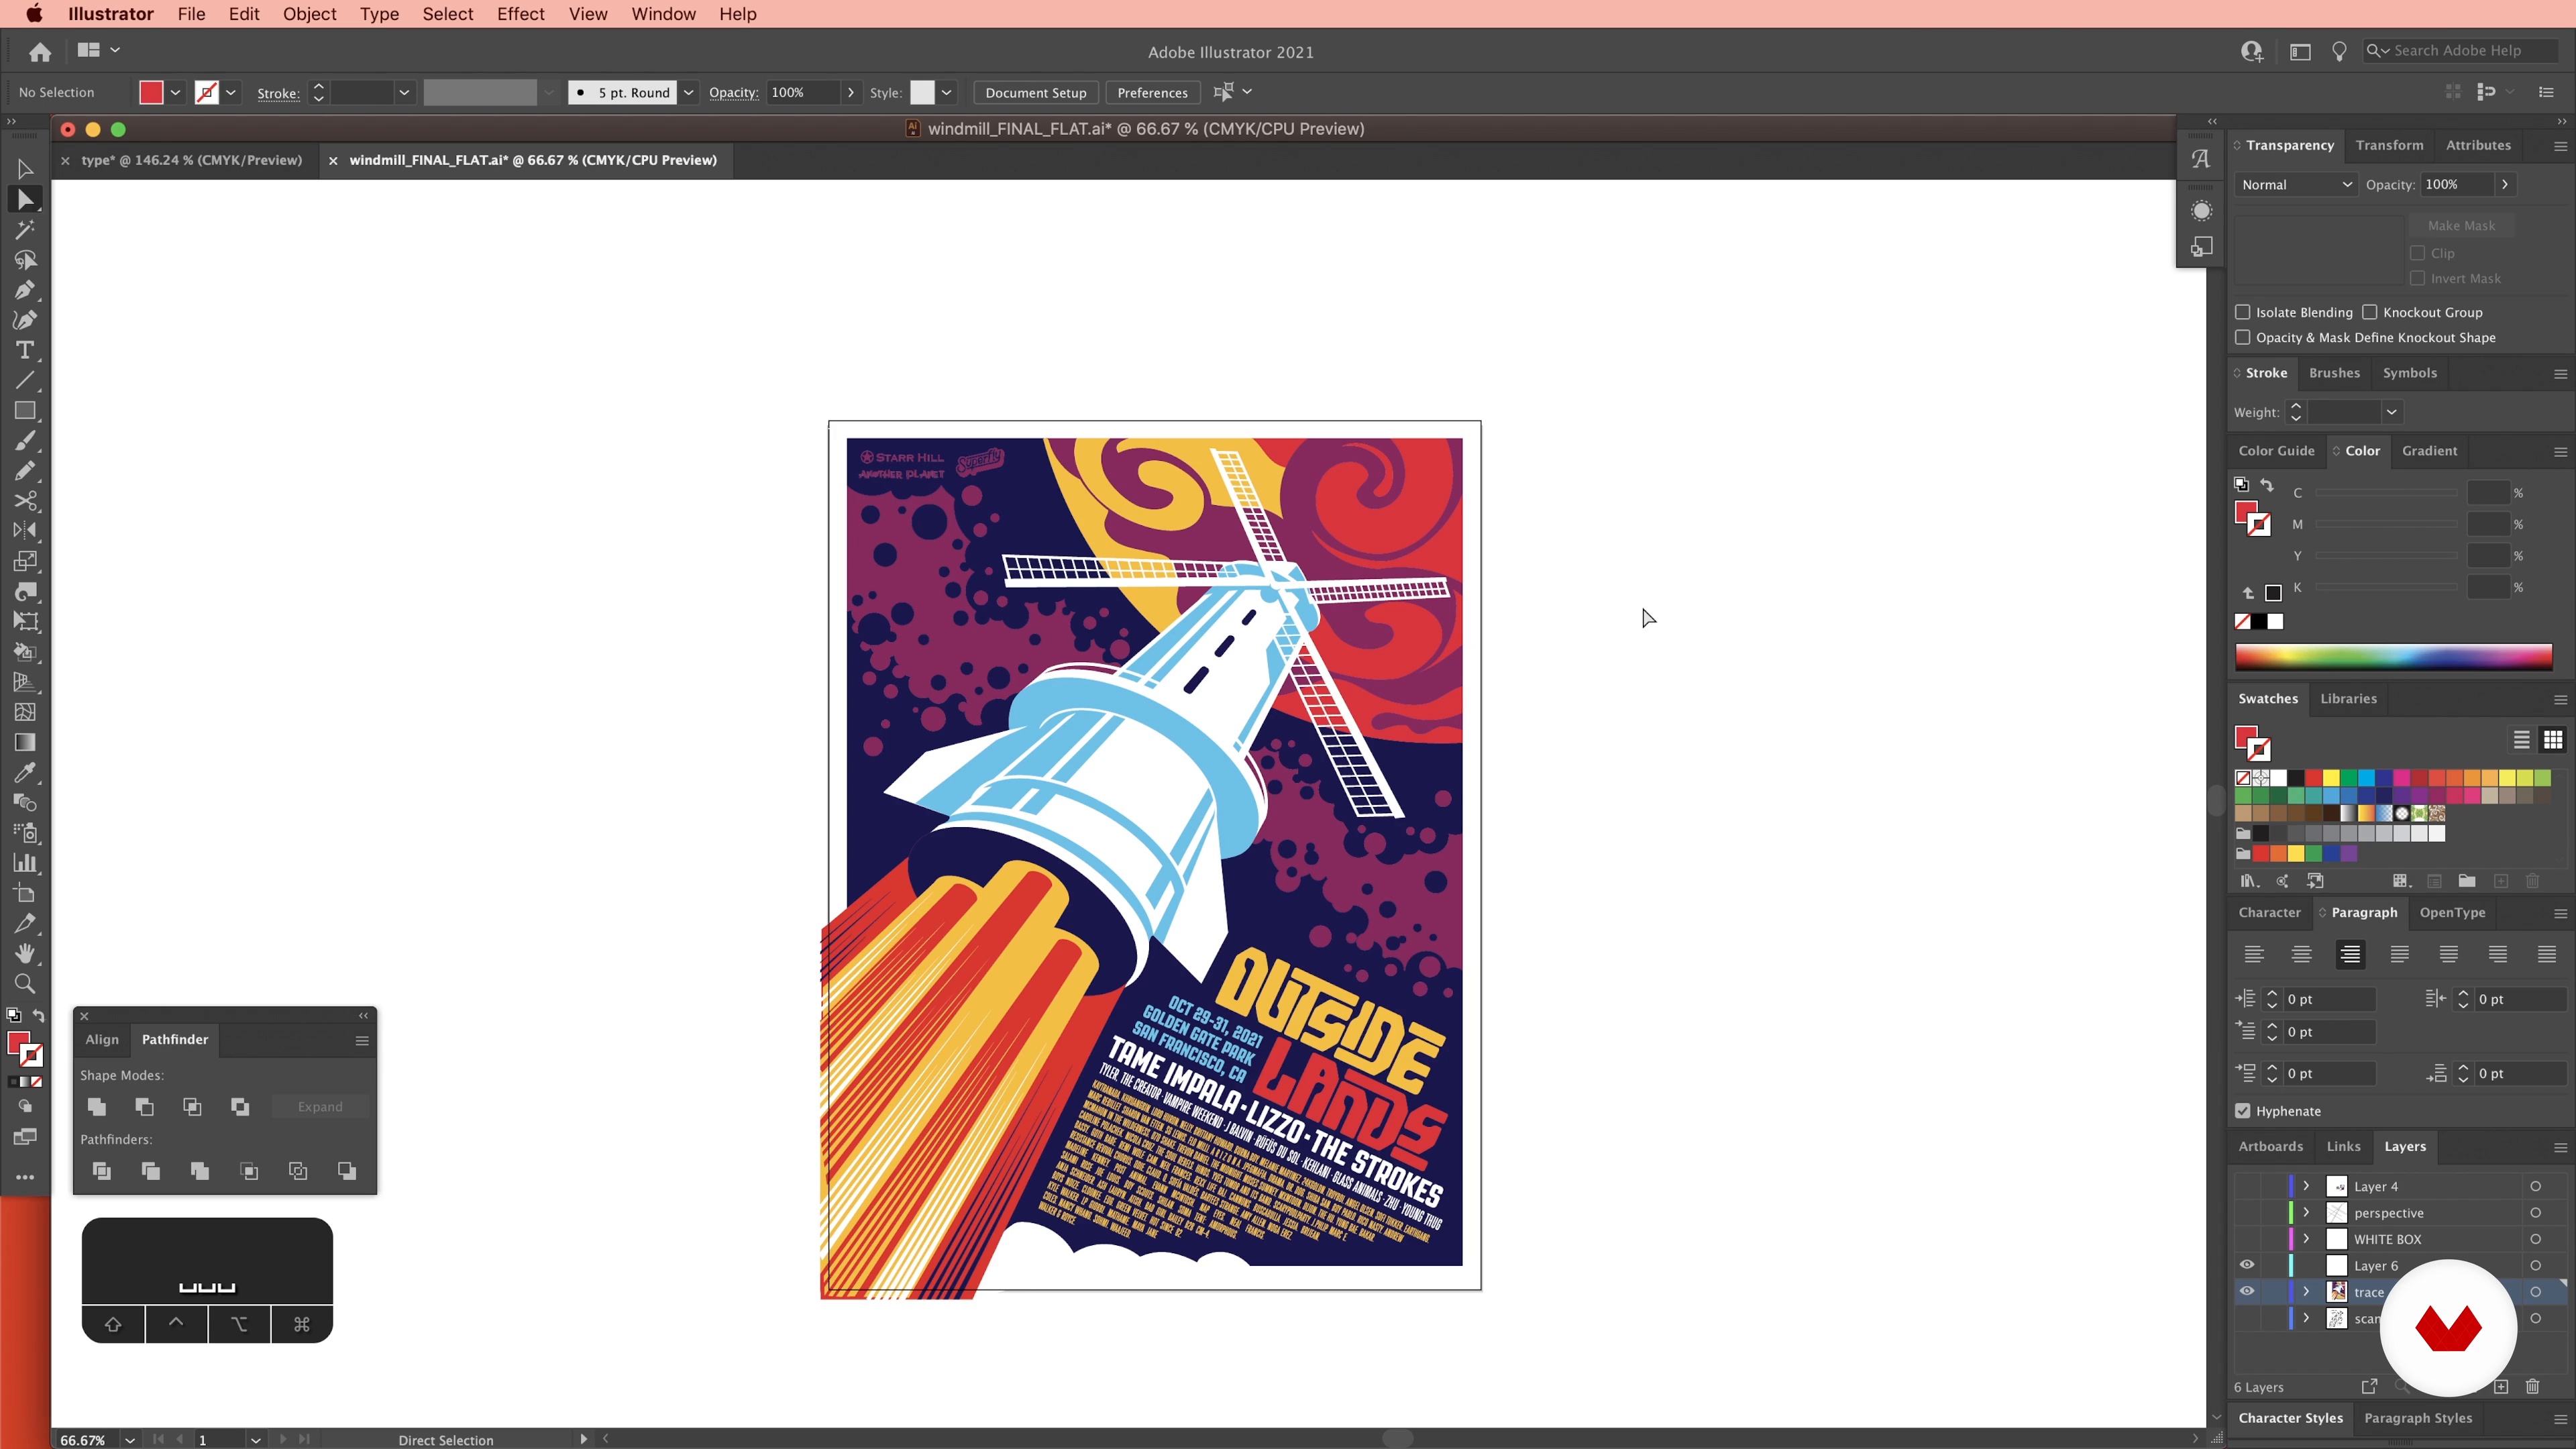Open Transform panel tab
Screen dimensions: 2576x1449
point(2389,145)
